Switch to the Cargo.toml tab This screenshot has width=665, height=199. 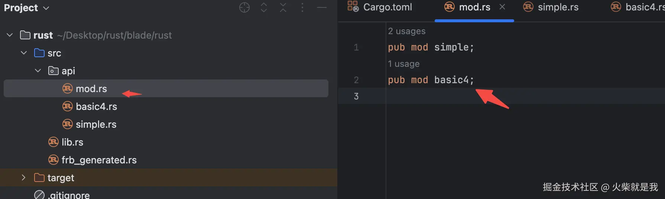coord(387,7)
